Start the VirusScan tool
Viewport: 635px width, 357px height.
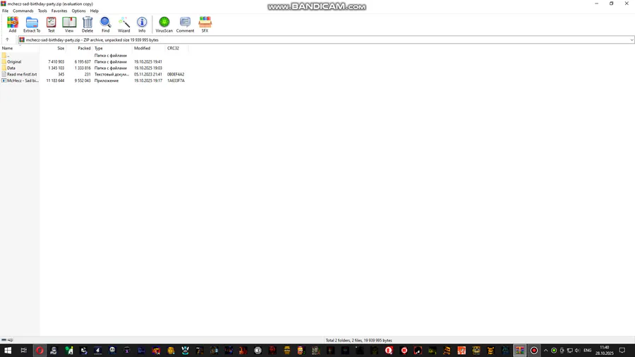(164, 24)
